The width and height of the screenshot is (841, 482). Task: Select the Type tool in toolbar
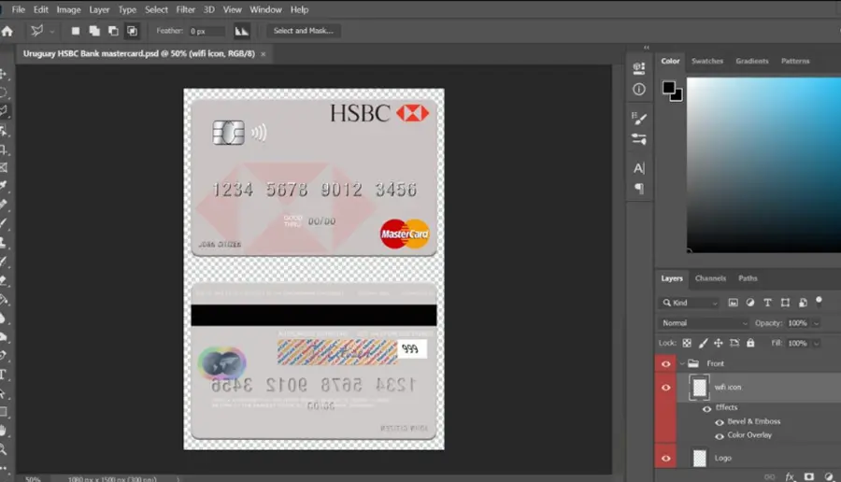[x=3, y=375]
